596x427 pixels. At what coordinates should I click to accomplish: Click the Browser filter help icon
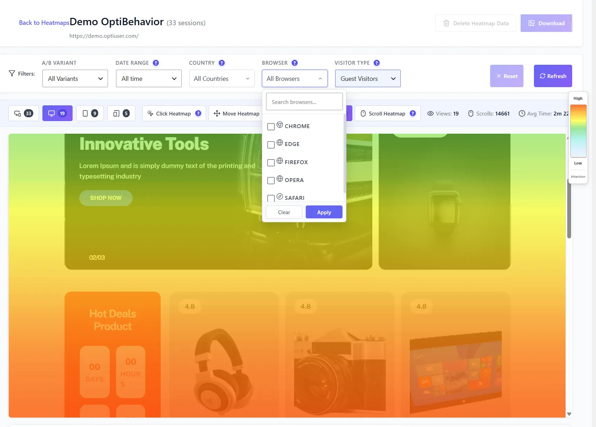294,63
